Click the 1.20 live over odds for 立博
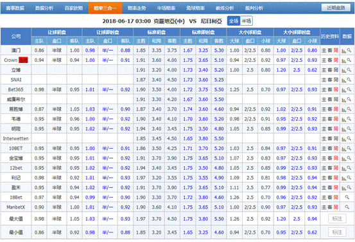Viewport: 355px width, 242px height. click(281, 70)
